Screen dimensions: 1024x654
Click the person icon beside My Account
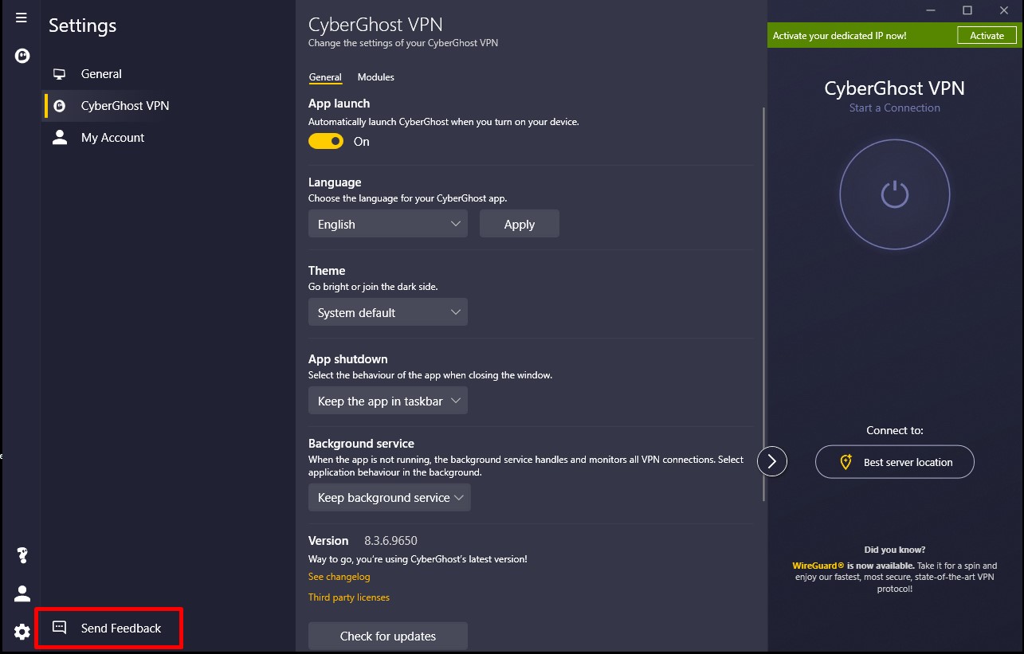click(x=59, y=137)
